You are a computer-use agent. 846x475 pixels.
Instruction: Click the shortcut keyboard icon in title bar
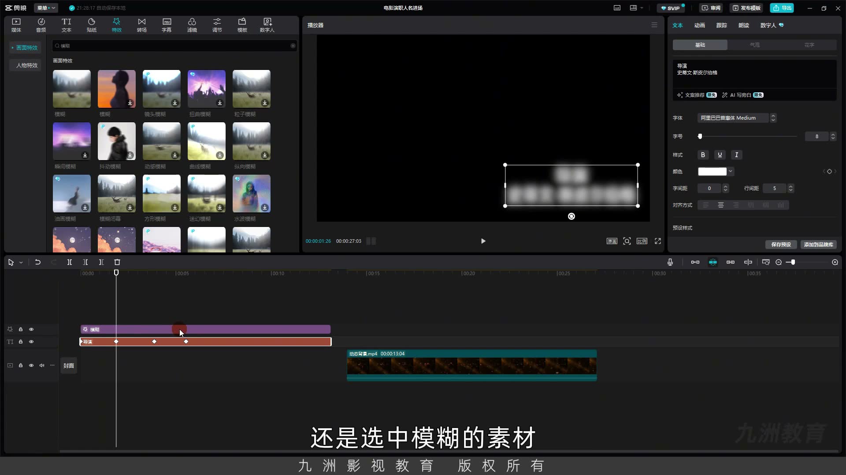point(617,8)
